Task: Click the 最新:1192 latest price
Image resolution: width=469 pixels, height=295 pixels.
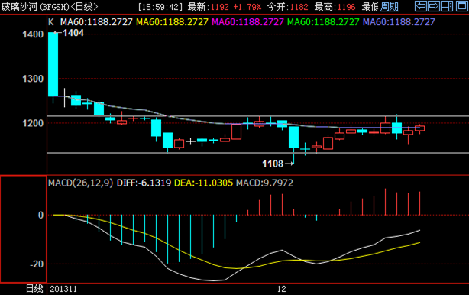Action: (x=209, y=7)
